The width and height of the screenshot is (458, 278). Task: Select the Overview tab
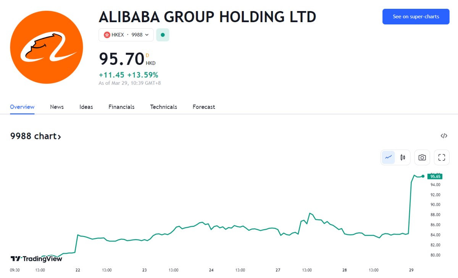[22, 107]
